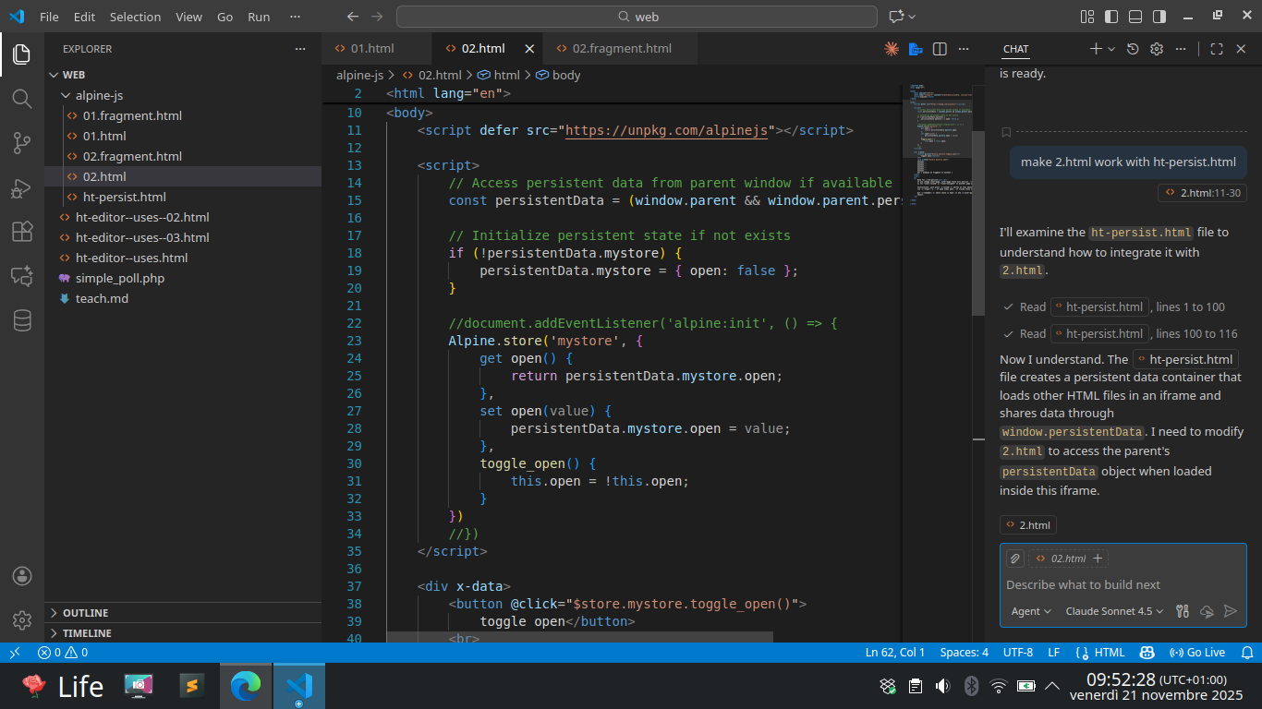Screen dimensions: 1262x709
Task: Toggle the primary side bar visibility
Action: tap(1111, 17)
